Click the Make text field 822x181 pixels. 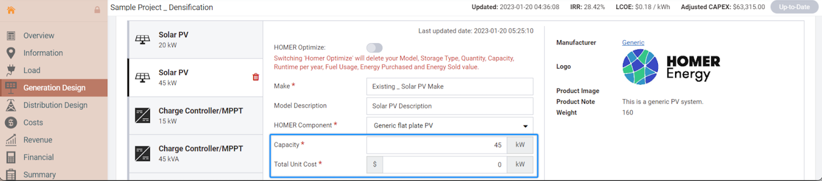(x=449, y=86)
